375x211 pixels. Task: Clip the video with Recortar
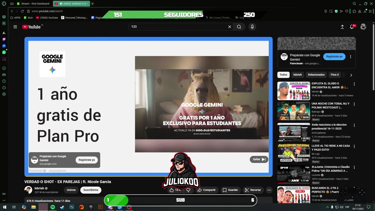point(253,190)
